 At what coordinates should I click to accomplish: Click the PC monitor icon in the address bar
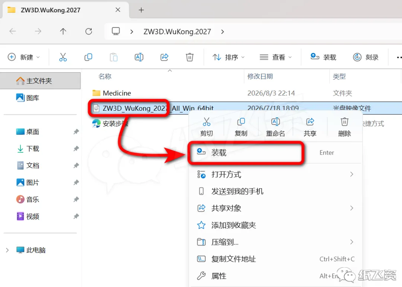click(x=116, y=31)
